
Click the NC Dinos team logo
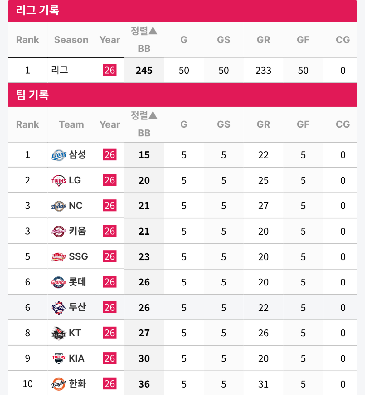point(59,206)
